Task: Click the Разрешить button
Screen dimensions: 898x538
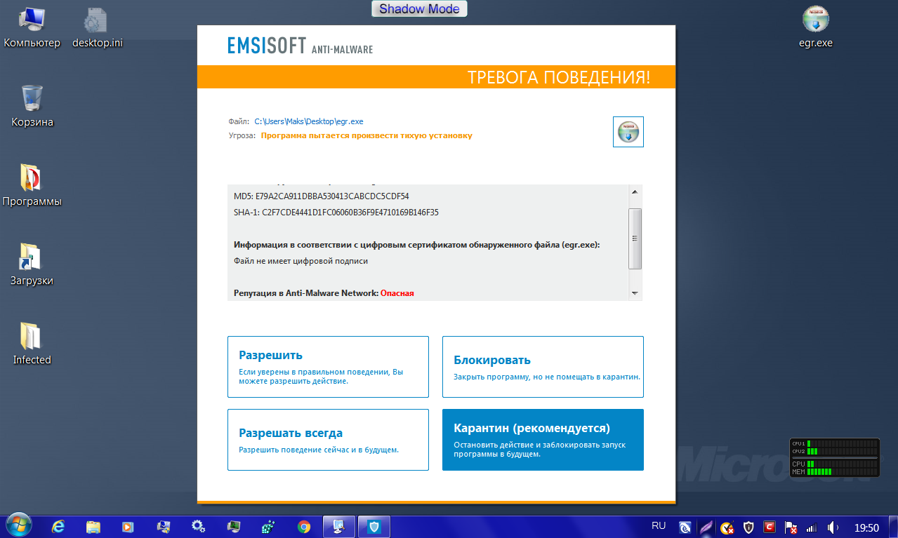Action: (328, 367)
